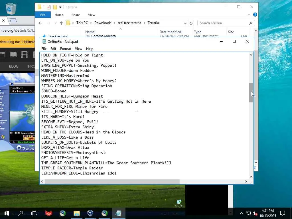Click the Web window icon on the archive page
This screenshot has height=219, width=292.
[x=2, y=55]
